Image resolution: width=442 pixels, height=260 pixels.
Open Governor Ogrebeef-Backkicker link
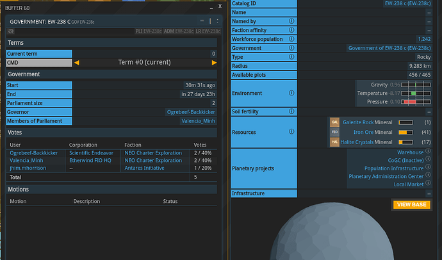click(191, 112)
